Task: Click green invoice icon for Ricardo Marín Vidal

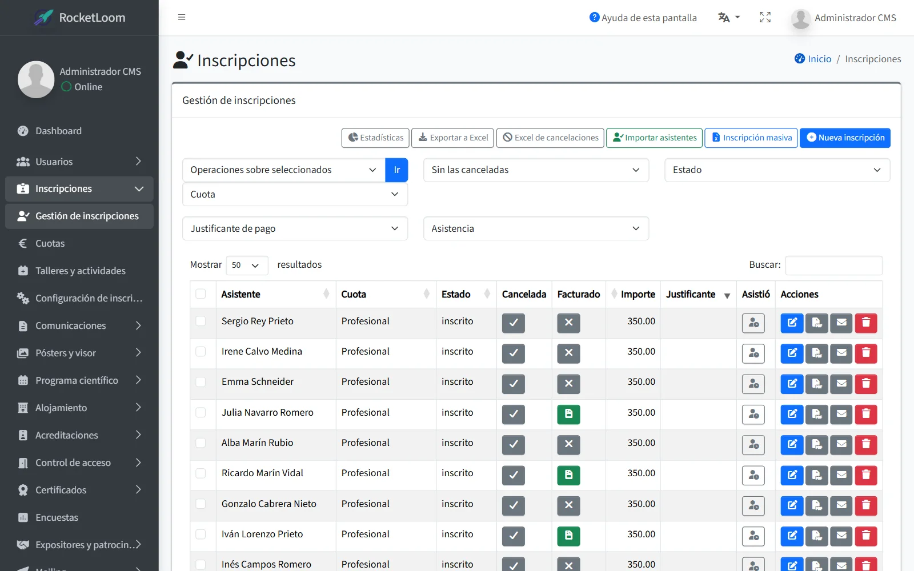Action: 568,475
